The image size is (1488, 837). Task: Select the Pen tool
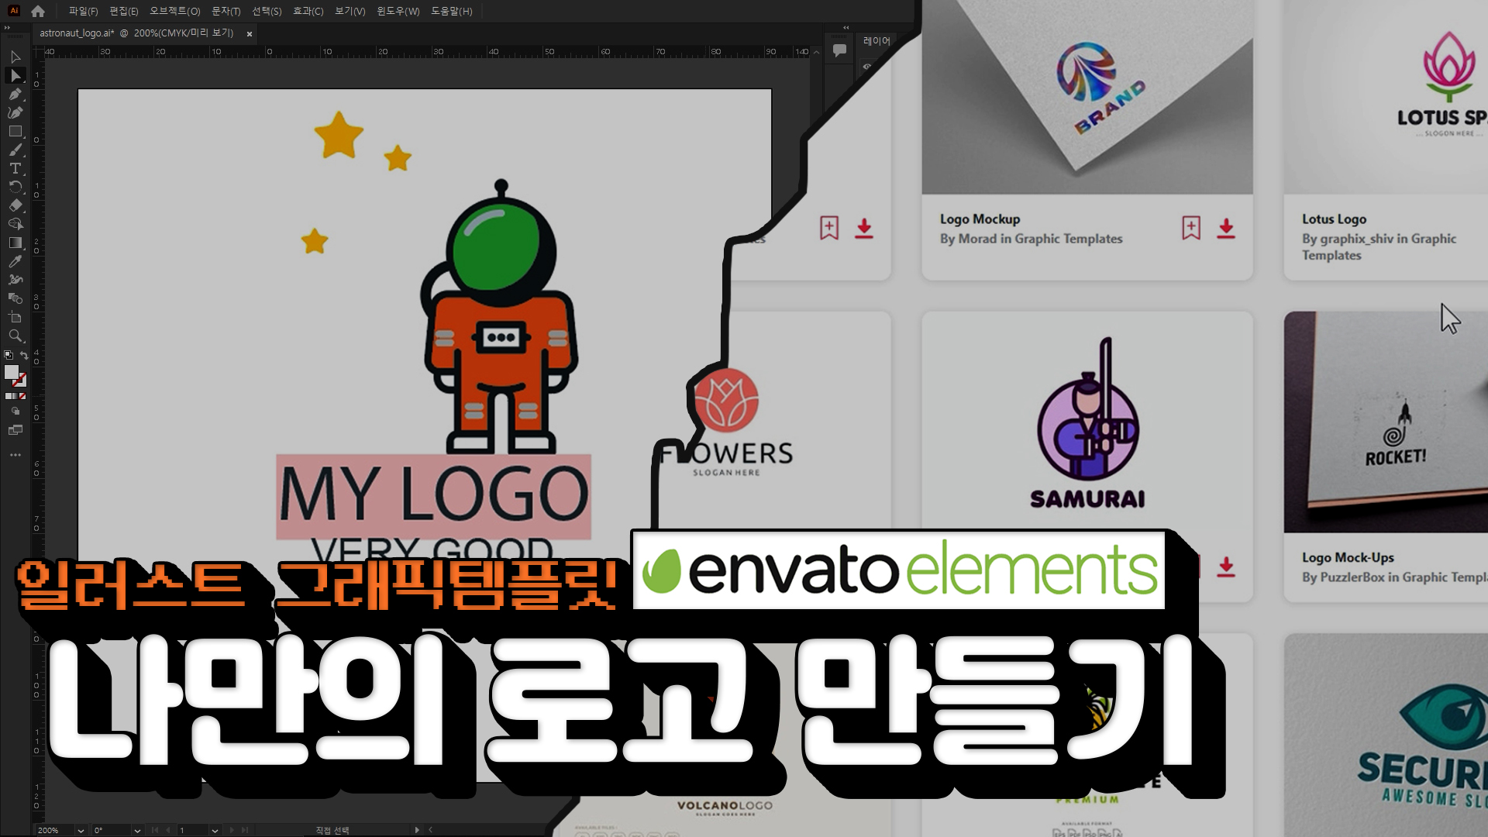pos(15,94)
